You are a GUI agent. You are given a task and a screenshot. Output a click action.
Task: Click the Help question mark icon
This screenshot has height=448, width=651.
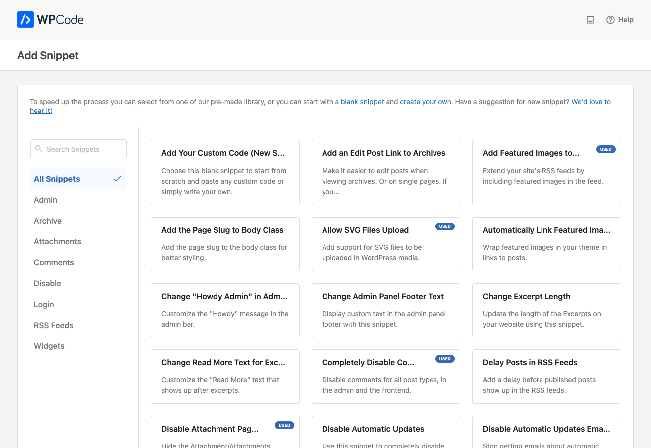coord(610,20)
